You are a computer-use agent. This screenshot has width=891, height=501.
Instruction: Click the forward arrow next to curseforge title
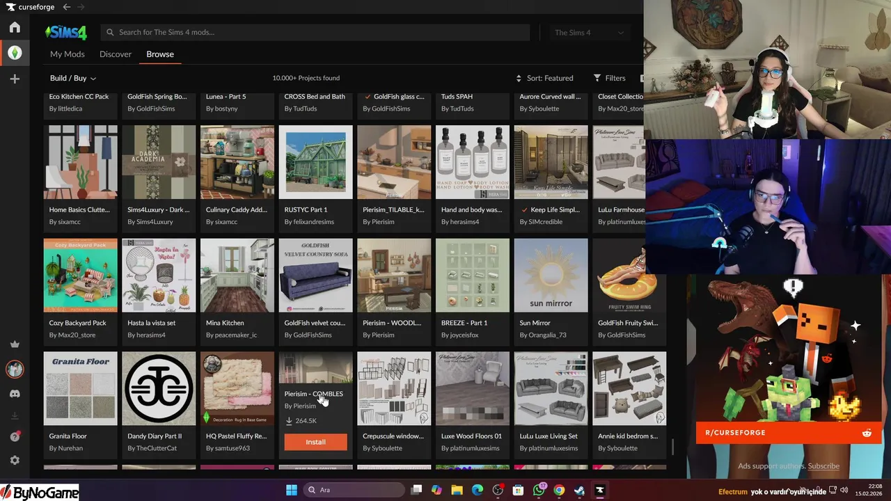point(81,7)
